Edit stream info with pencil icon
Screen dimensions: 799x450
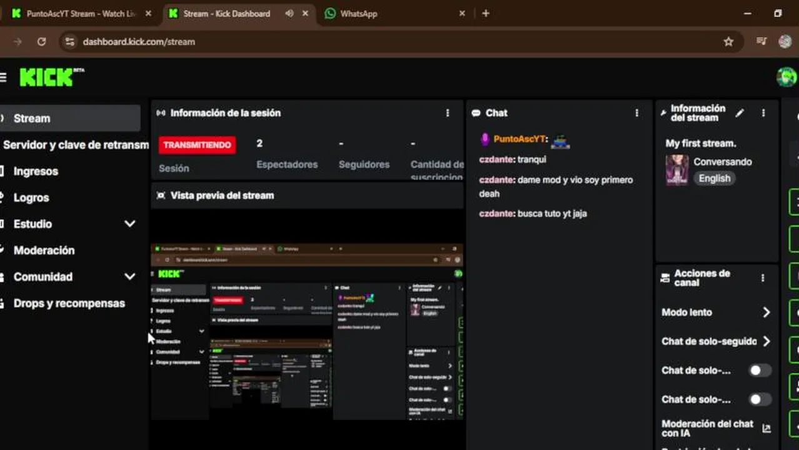coord(740,113)
